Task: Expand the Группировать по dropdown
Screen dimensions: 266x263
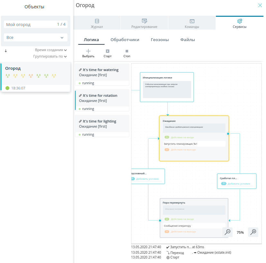Action: point(50,56)
